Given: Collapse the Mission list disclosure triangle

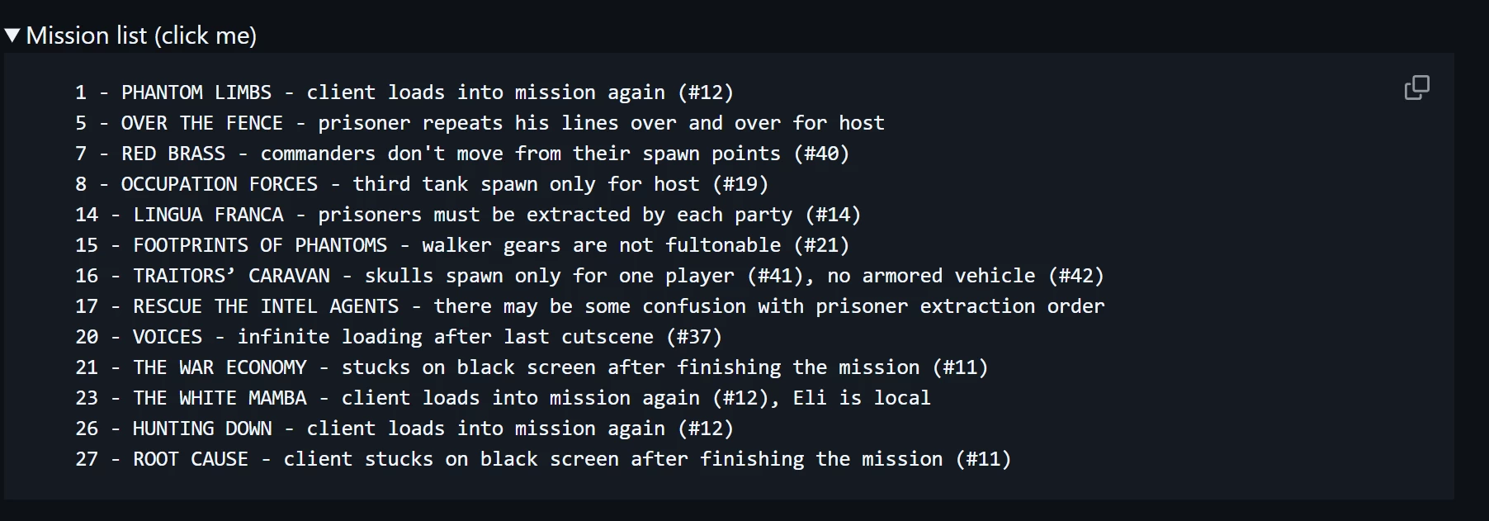Looking at the screenshot, I should click(12, 36).
